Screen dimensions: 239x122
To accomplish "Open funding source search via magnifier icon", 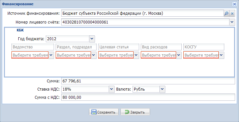I will [226, 13].
